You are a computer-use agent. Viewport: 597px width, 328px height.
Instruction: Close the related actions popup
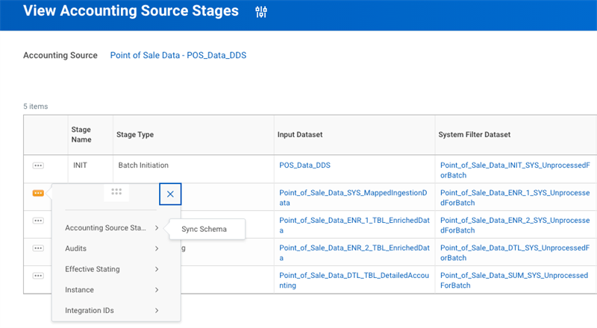pyautogui.click(x=170, y=194)
